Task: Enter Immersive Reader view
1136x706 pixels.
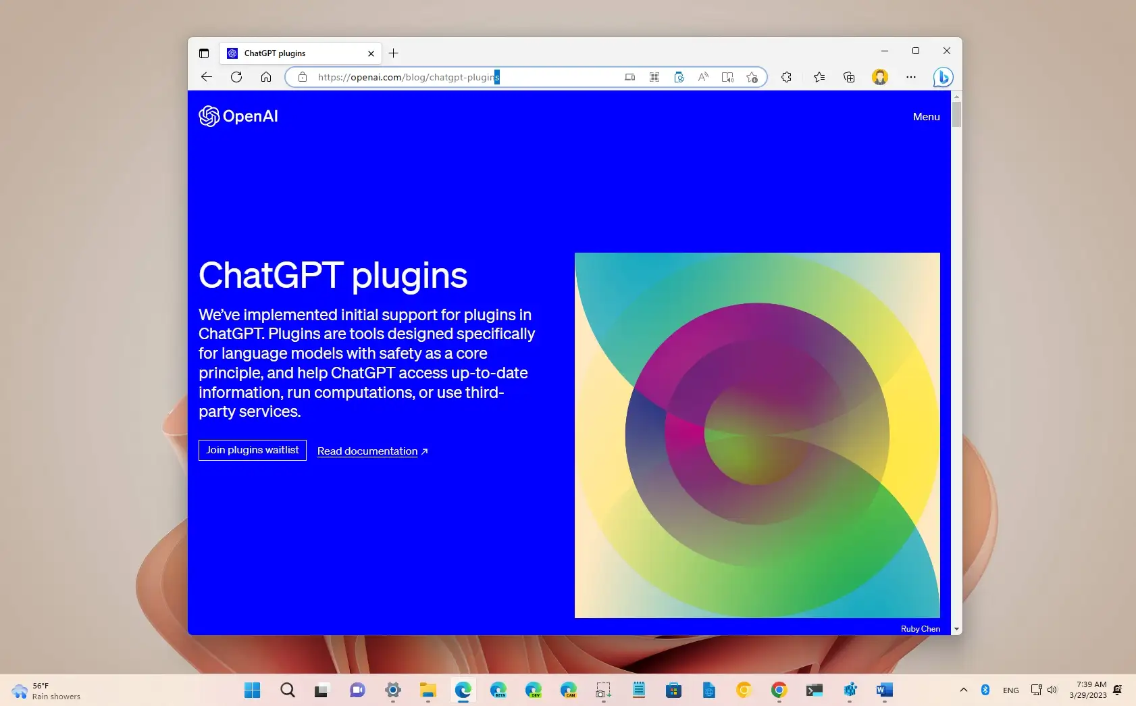Action: click(x=727, y=77)
